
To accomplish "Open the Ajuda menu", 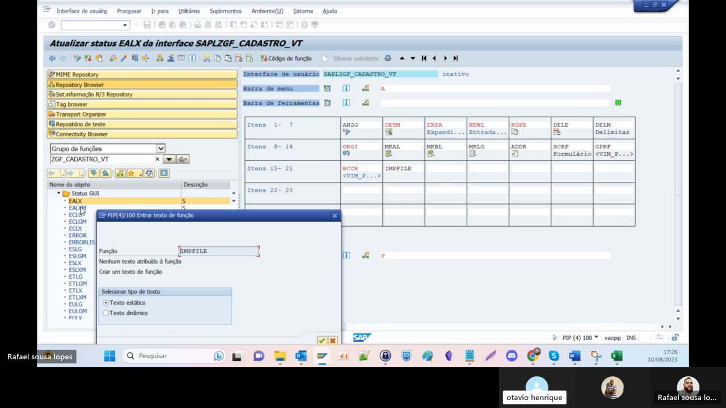I will (x=330, y=11).
